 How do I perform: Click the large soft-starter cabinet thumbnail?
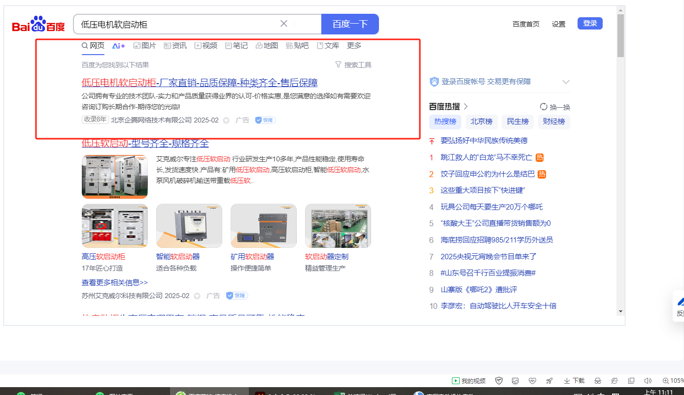pos(115,177)
